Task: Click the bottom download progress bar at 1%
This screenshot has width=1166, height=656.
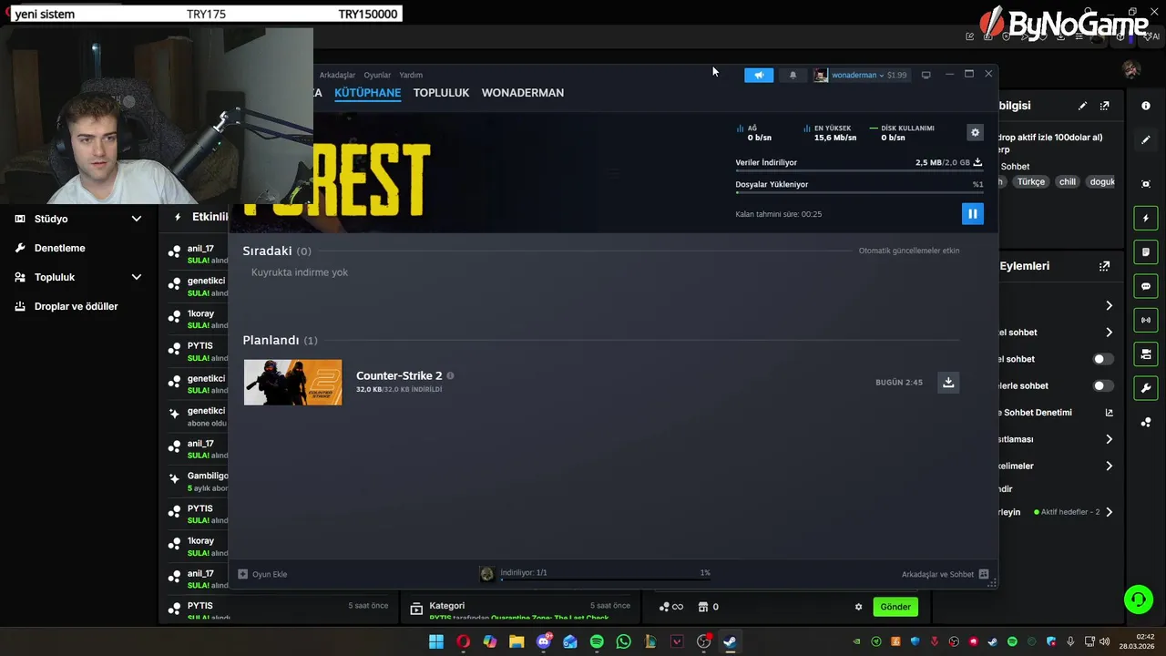Action: (x=605, y=579)
